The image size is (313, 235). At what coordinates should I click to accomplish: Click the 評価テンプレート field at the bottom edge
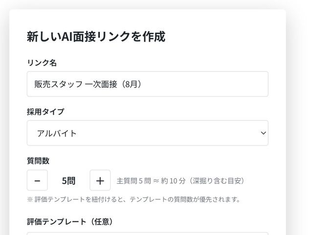point(148,234)
